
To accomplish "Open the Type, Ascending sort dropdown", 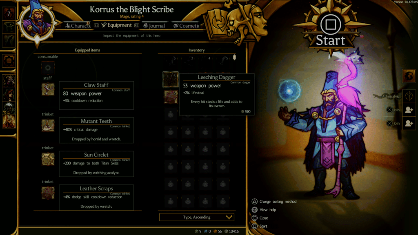I will pyautogui.click(x=197, y=217).
